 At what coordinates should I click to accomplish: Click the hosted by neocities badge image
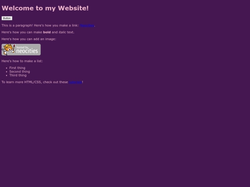tap(21, 49)
